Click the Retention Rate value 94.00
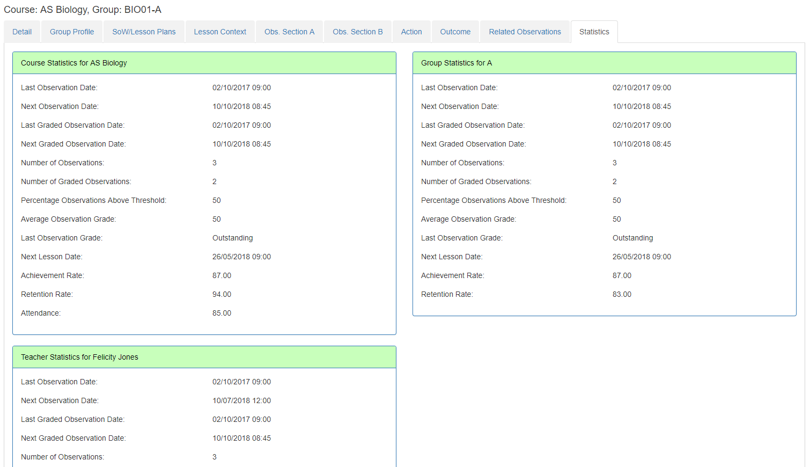This screenshot has height=467, width=810. tap(222, 294)
